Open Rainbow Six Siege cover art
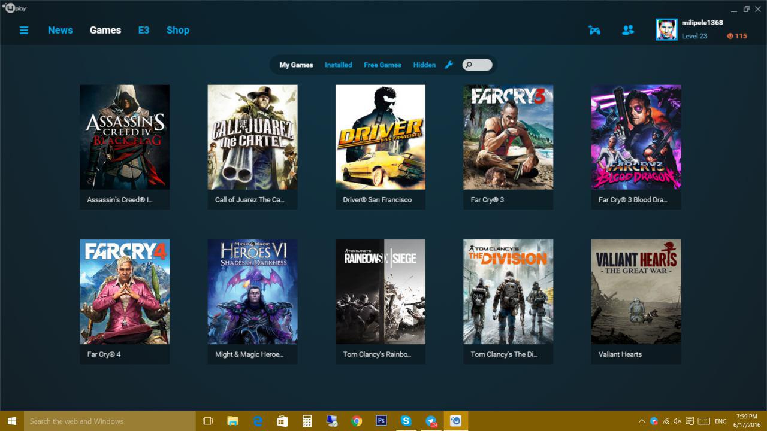 (381, 292)
